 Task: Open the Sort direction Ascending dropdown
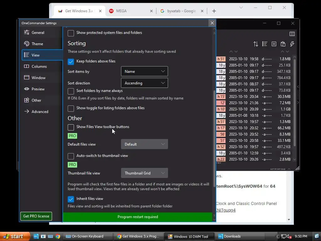[144, 83]
